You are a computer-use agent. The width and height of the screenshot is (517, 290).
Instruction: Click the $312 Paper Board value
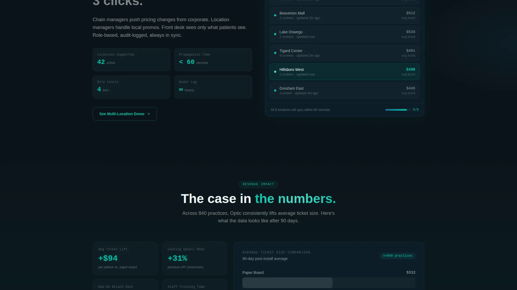tap(411, 272)
